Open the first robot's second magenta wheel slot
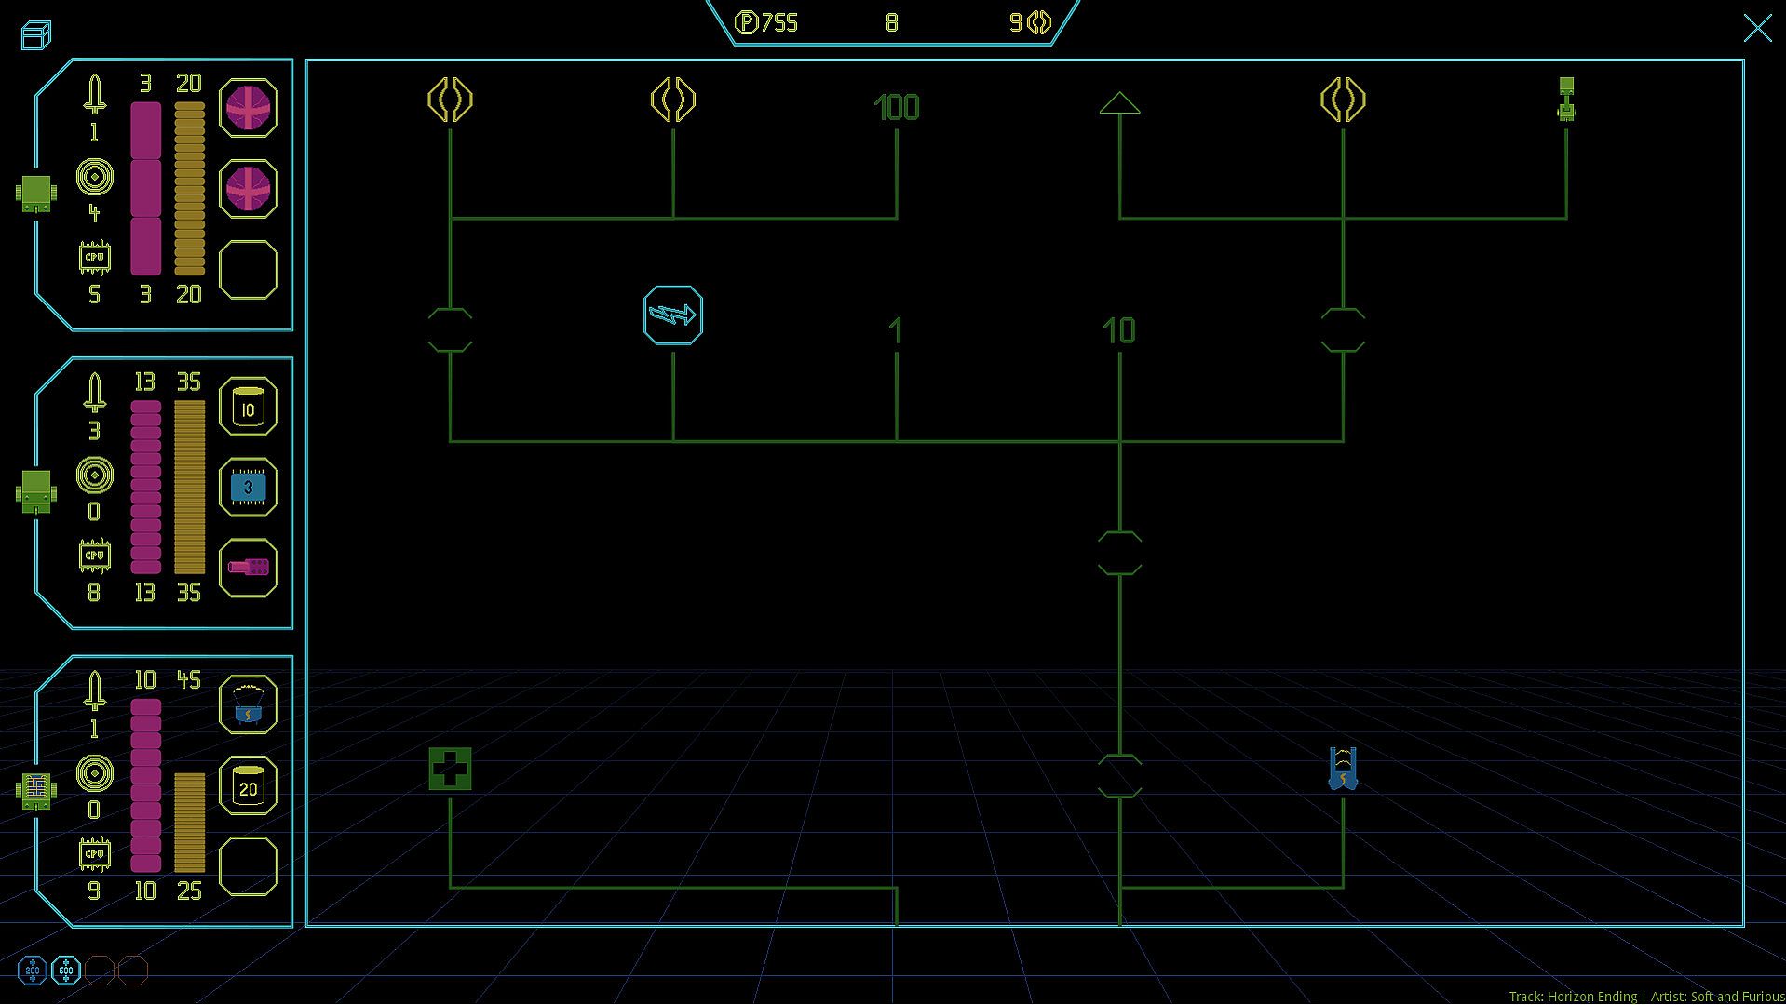This screenshot has width=1786, height=1005. point(249,189)
